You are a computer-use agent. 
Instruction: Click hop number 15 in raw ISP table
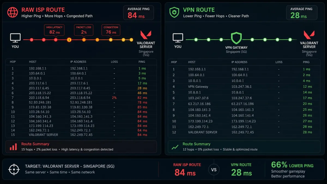[x=13, y=135]
